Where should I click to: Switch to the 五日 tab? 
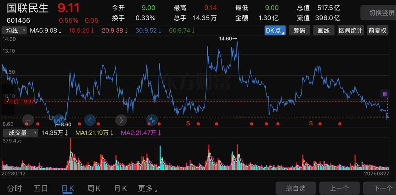tap(41, 188)
